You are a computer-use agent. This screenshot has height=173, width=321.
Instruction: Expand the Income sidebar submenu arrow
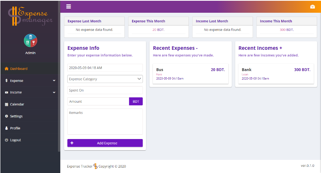coord(54,93)
